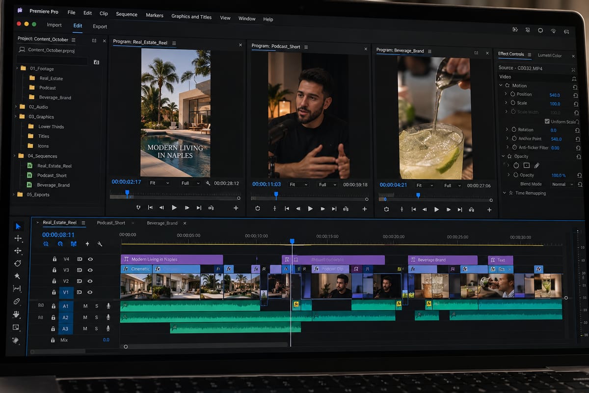The height and width of the screenshot is (393, 589).
Task: Toggle visibility eye of track V4
Action: click(90, 259)
